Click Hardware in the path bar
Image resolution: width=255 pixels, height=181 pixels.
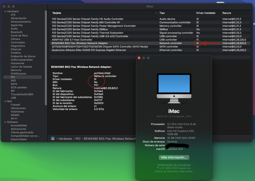(x=65, y=139)
